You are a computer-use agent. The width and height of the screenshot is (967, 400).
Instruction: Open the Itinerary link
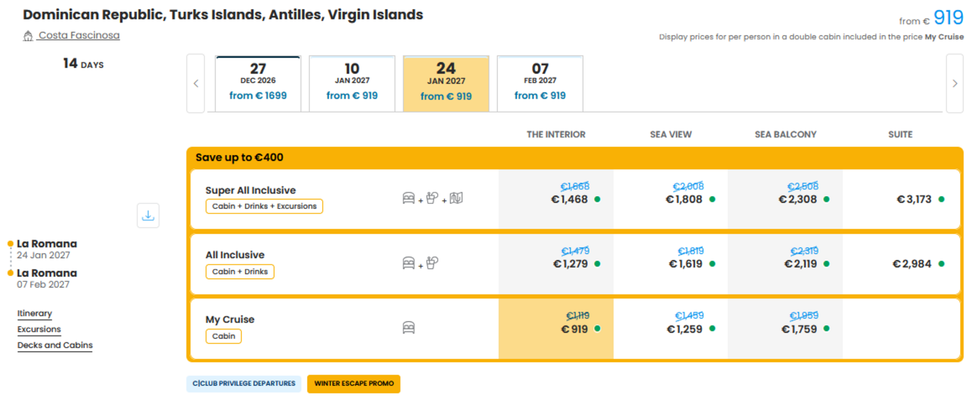coord(35,313)
